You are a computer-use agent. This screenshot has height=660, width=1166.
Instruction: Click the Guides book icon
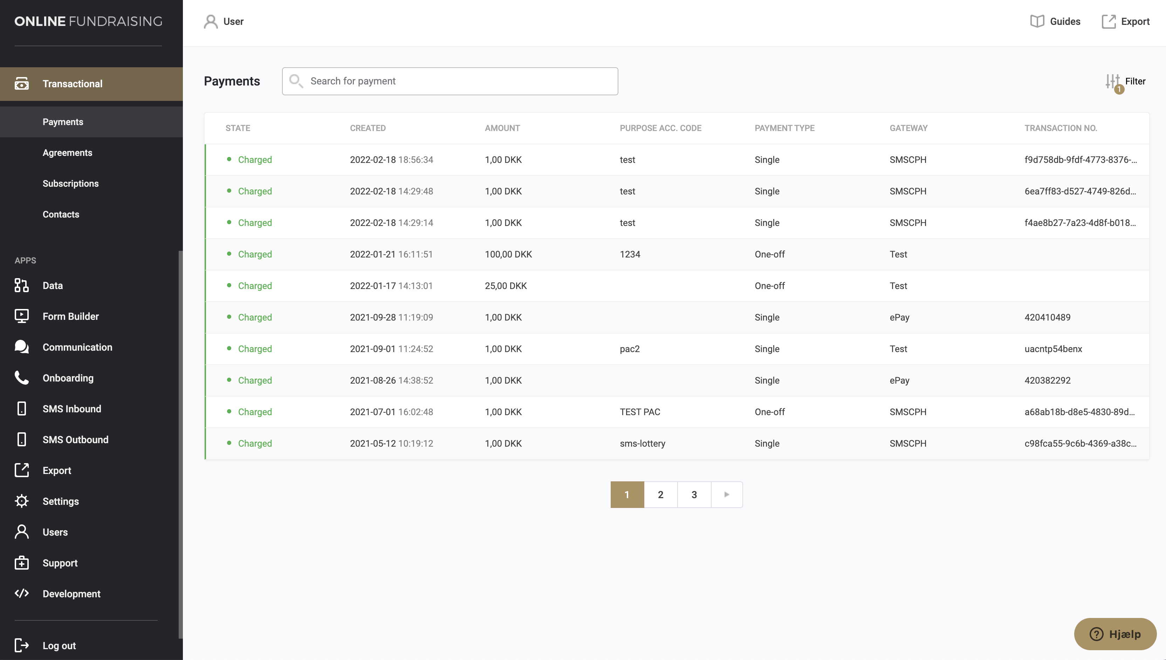1037,21
